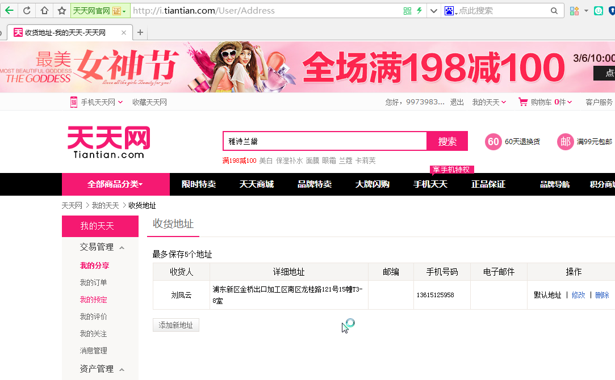
Task: Click the 面膜 search suggestion
Action: coord(312,161)
